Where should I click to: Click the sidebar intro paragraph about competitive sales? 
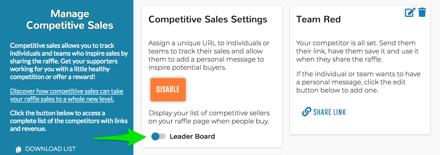click(x=69, y=61)
